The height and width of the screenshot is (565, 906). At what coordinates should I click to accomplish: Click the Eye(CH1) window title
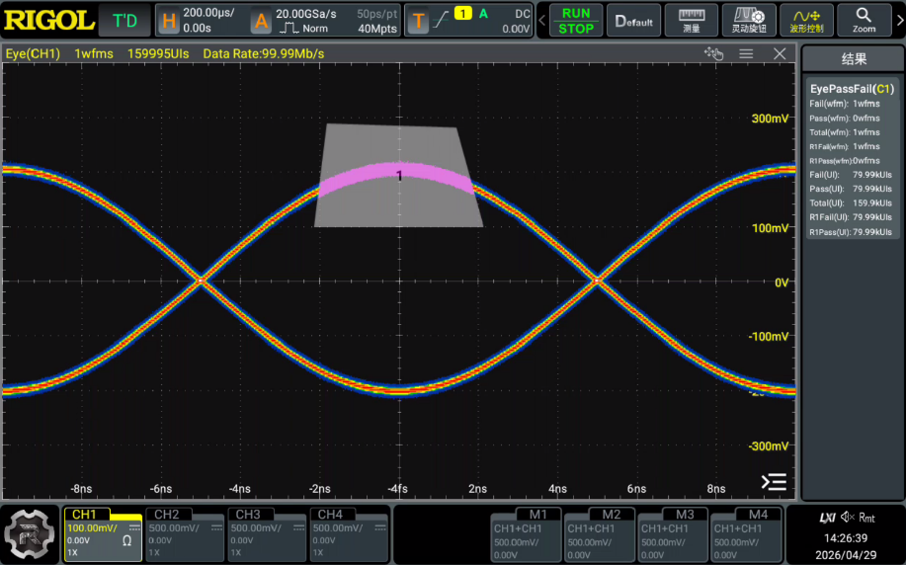[x=33, y=53]
